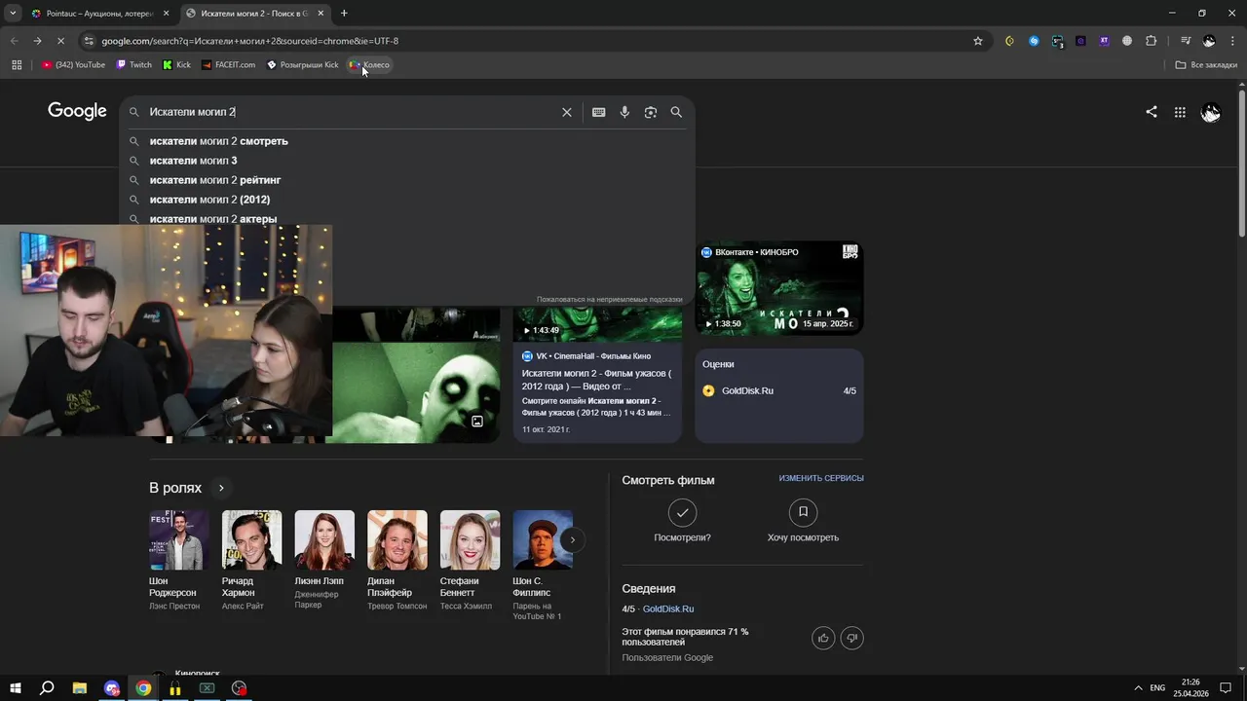
Task: Open OBS Studio from taskbar
Action: pyautogui.click(x=239, y=687)
